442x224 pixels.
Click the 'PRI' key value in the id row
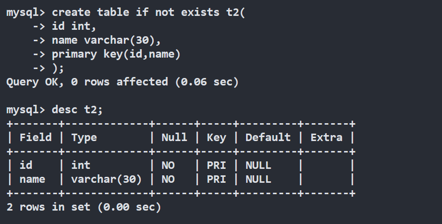[x=216, y=165]
